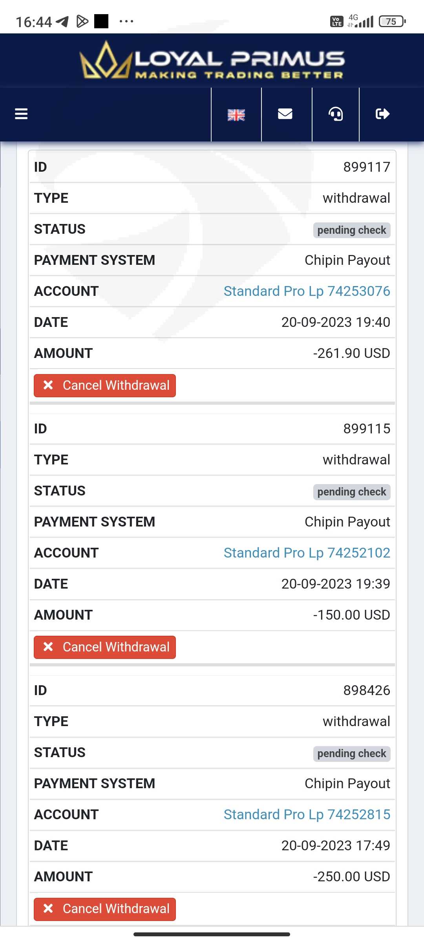Tap pending check badge for ID 898426
Image resolution: width=424 pixels, height=943 pixels.
[x=351, y=754]
